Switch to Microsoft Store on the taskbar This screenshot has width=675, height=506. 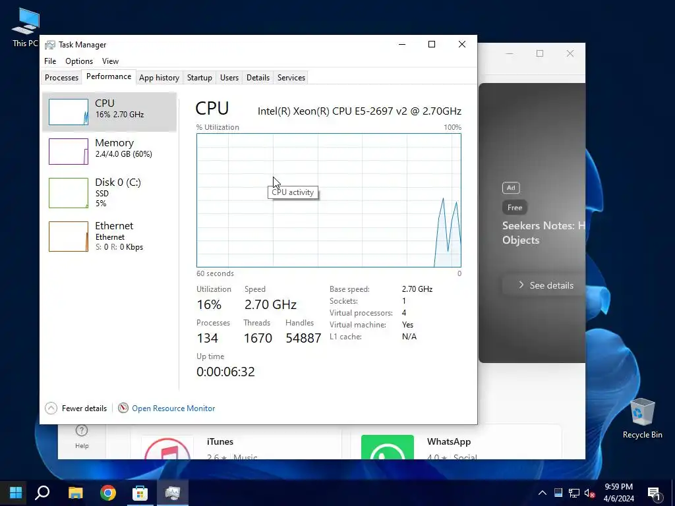[140, 493]
